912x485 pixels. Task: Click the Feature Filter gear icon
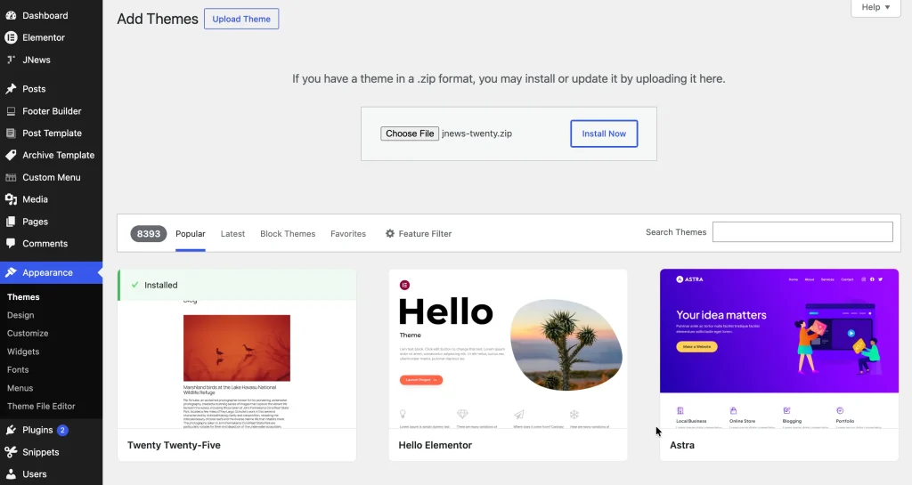pyautogui.click(x=390, y=233)
